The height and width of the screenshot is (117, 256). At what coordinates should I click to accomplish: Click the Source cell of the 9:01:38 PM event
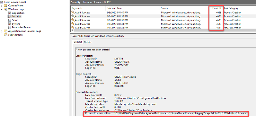click(181, 16)
